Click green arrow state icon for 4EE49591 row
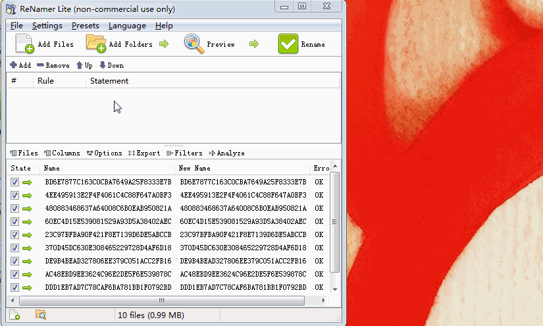 tap(27, 196)
